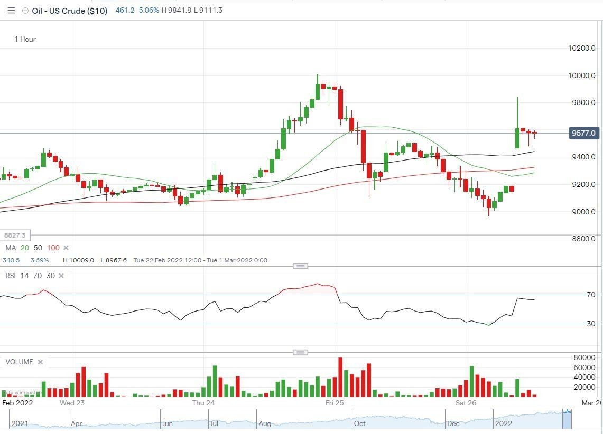Image resolution: width=603 pixels, height=434 pixels.
Task: Grab the divider handle above VOLUME panel
Action: coord(300,352)
